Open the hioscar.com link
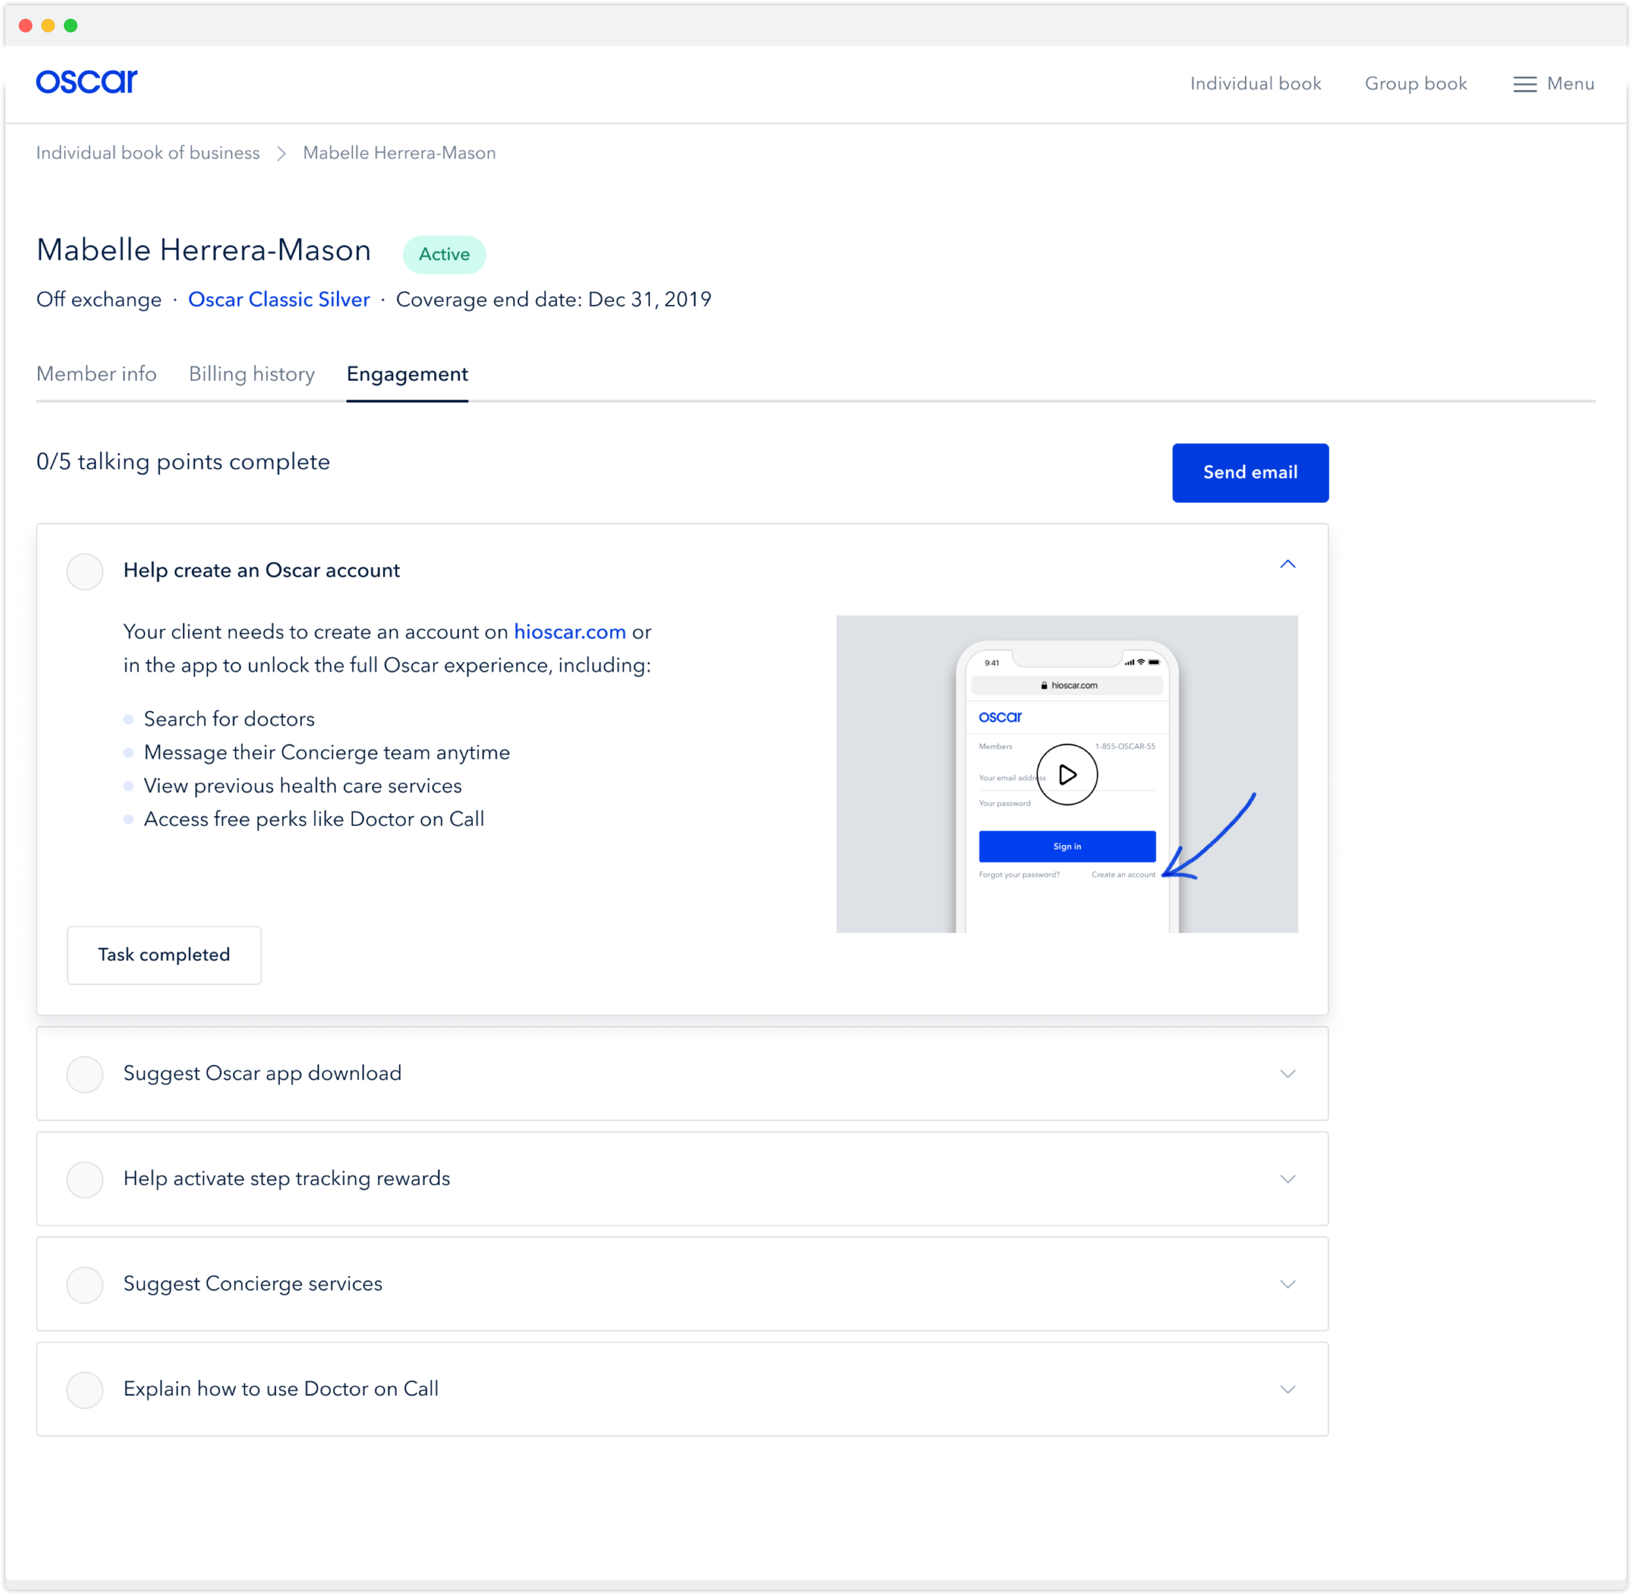Image resolution: width=1632 pixels, height=1595 pixels. (570, 631)
